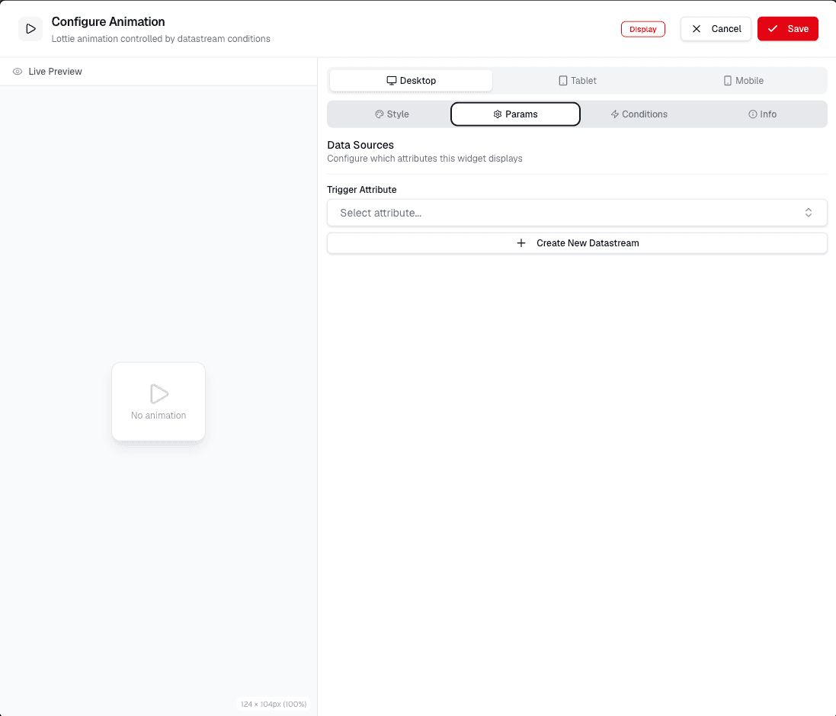Click the X icon on Cancel
Image resolution: width=836 pixels, height=716 pixels.
coord(697,29)
